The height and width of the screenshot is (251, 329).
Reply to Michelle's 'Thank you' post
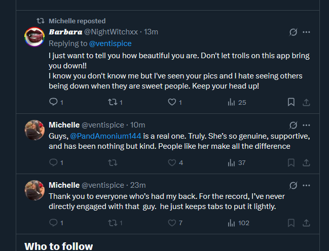(53, 223)
